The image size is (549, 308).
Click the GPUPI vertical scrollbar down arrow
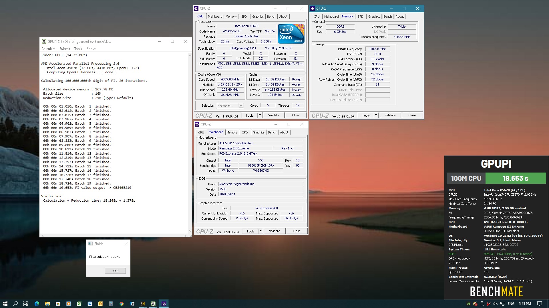(x=190, y=231)
